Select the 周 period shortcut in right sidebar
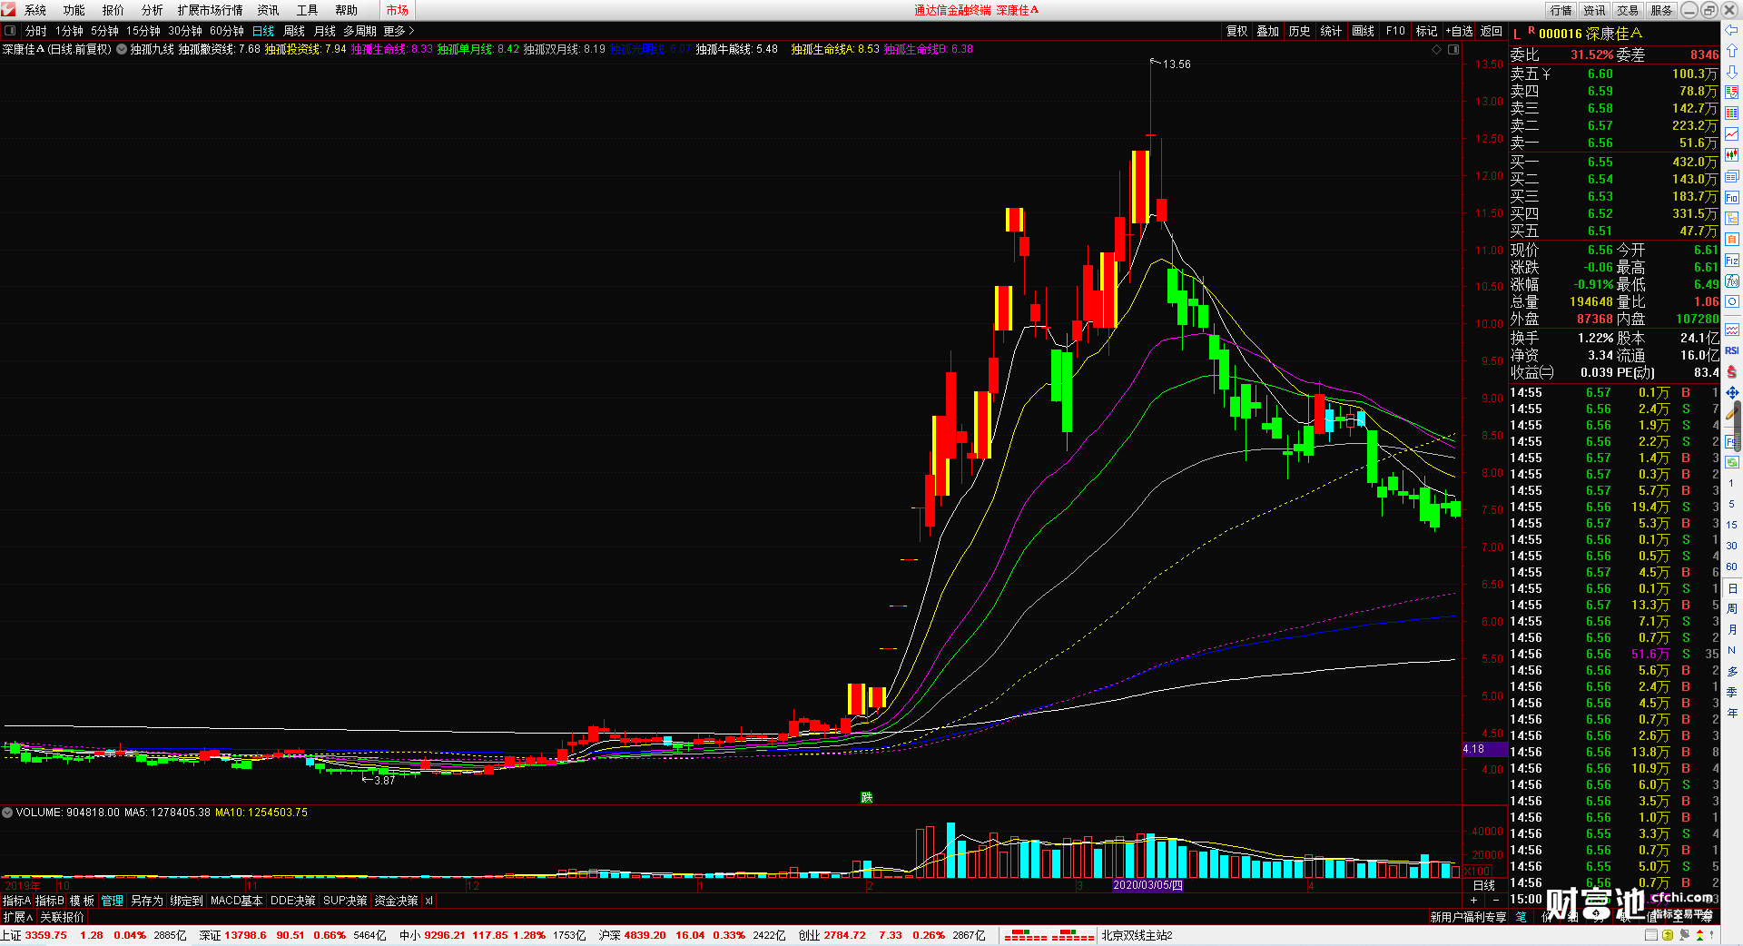 pyautogui.click(x=1732, y=608)
